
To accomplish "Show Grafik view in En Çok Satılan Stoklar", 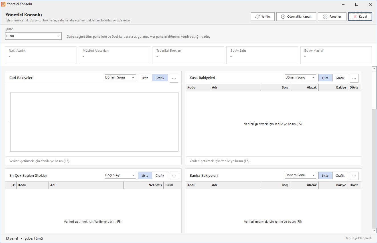I will click(x=160, y=176).
